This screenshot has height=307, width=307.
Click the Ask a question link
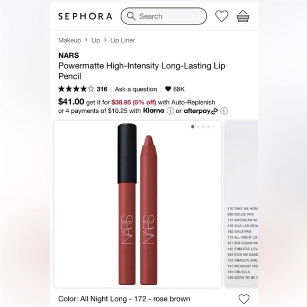(x=136, y=89)
